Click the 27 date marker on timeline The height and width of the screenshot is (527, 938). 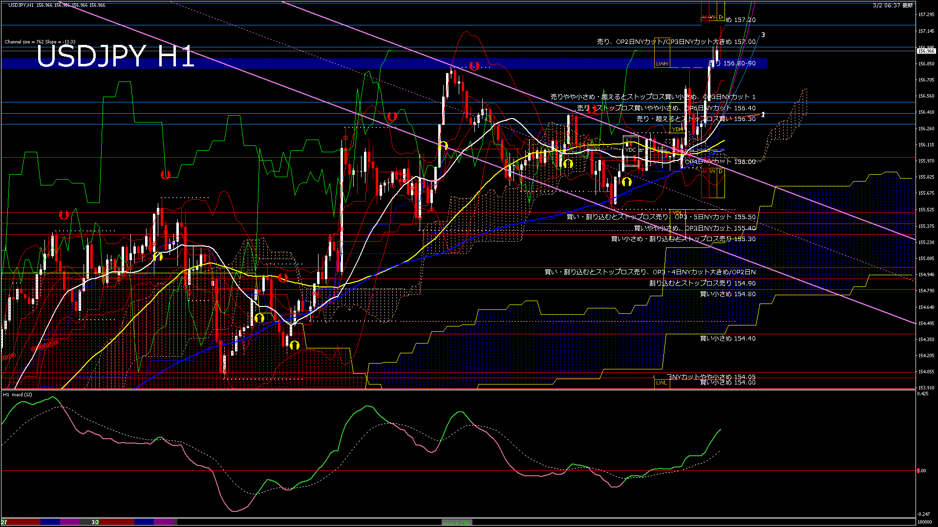4,522
